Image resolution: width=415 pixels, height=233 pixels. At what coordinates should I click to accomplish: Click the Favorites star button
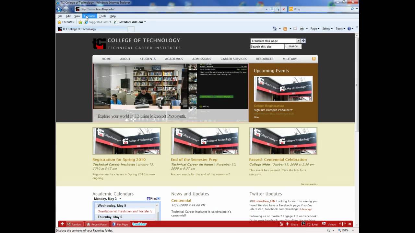click(x=65, y=22)
